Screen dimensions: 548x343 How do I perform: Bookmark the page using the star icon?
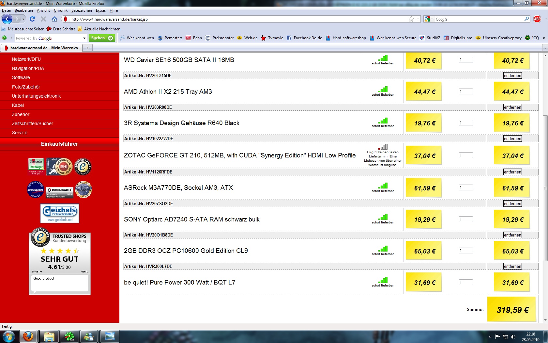(411, 19)
